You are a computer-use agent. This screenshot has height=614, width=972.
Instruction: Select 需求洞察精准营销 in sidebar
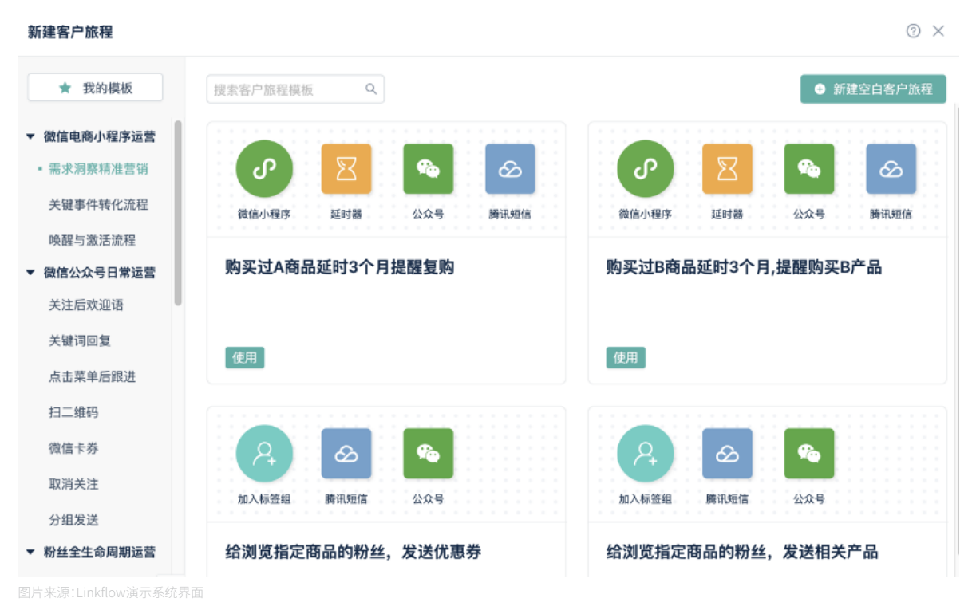click(x=98, y=169)
